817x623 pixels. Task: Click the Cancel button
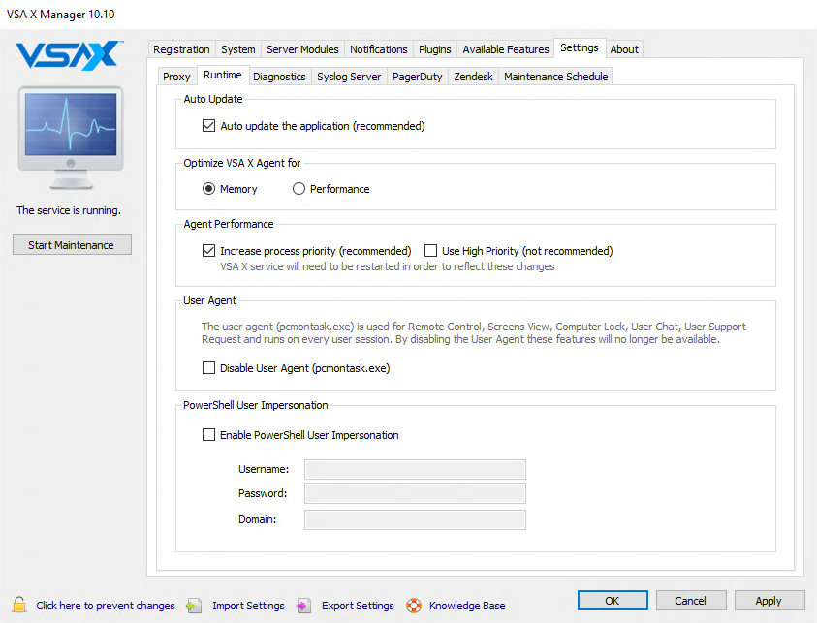[x=691, y=601]
